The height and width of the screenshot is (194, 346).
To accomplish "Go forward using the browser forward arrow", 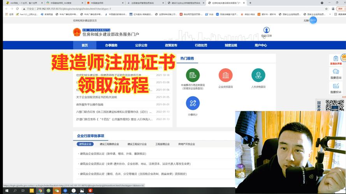I will coord(12,9).
